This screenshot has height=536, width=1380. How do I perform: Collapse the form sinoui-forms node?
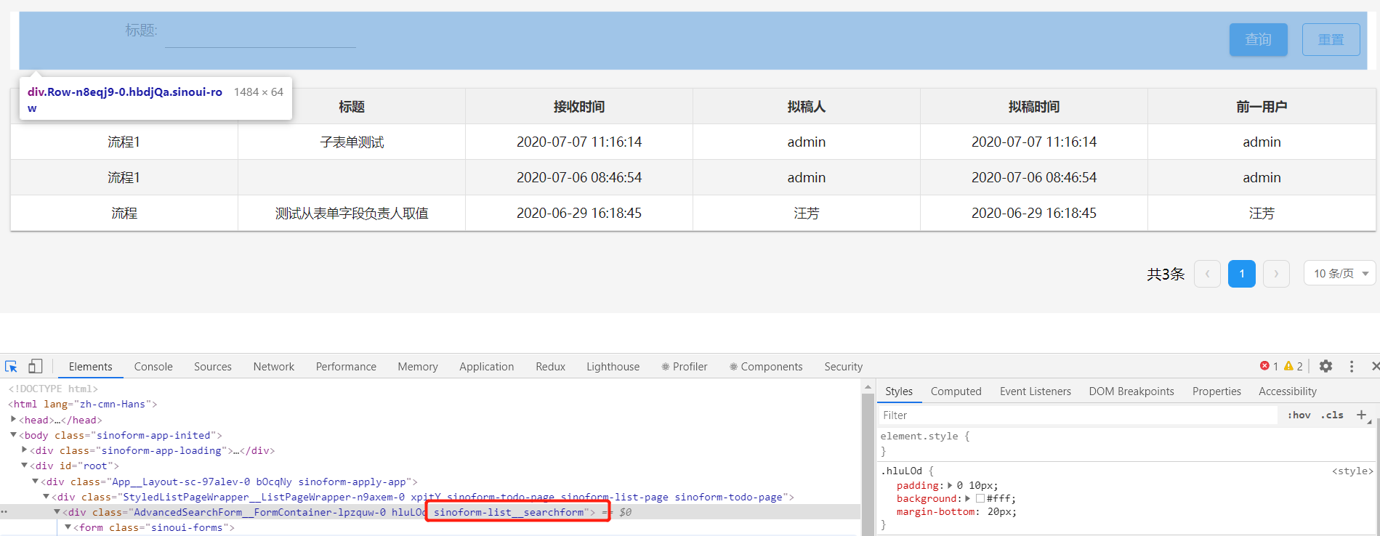point(68,527)
